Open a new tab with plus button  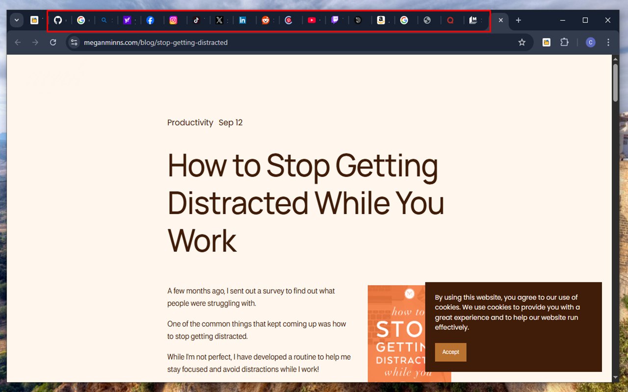[x=518, y=20]
